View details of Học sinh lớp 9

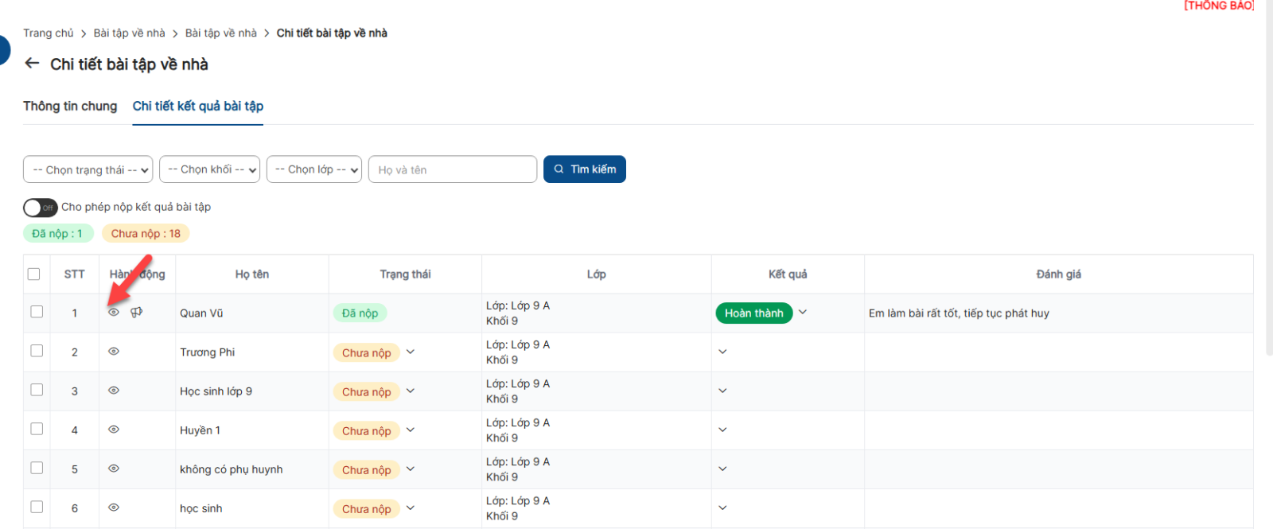114,391
